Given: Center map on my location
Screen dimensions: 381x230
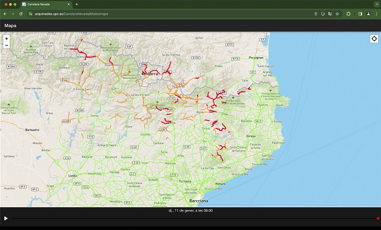Looking at the screenshot, I should (374, 39).
